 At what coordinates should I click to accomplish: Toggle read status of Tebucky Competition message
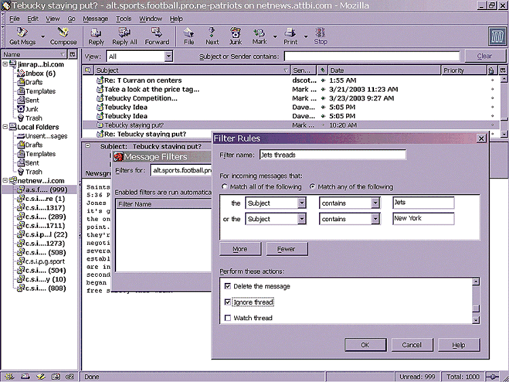(x=323, y=98)
